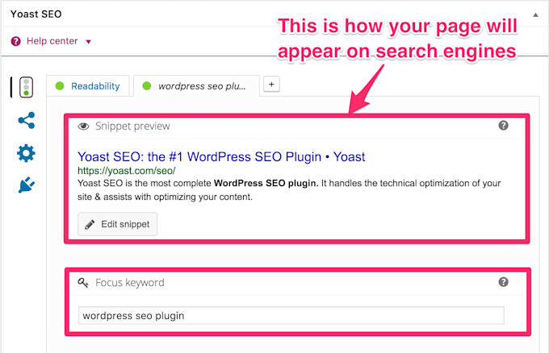Add a new keyword tab with plus
Screen dimensions: 549x353
[272, 85]
